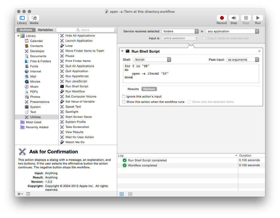Start recording with the Record button
Screen dimensions: 280x218
click(x=222, y=18)
